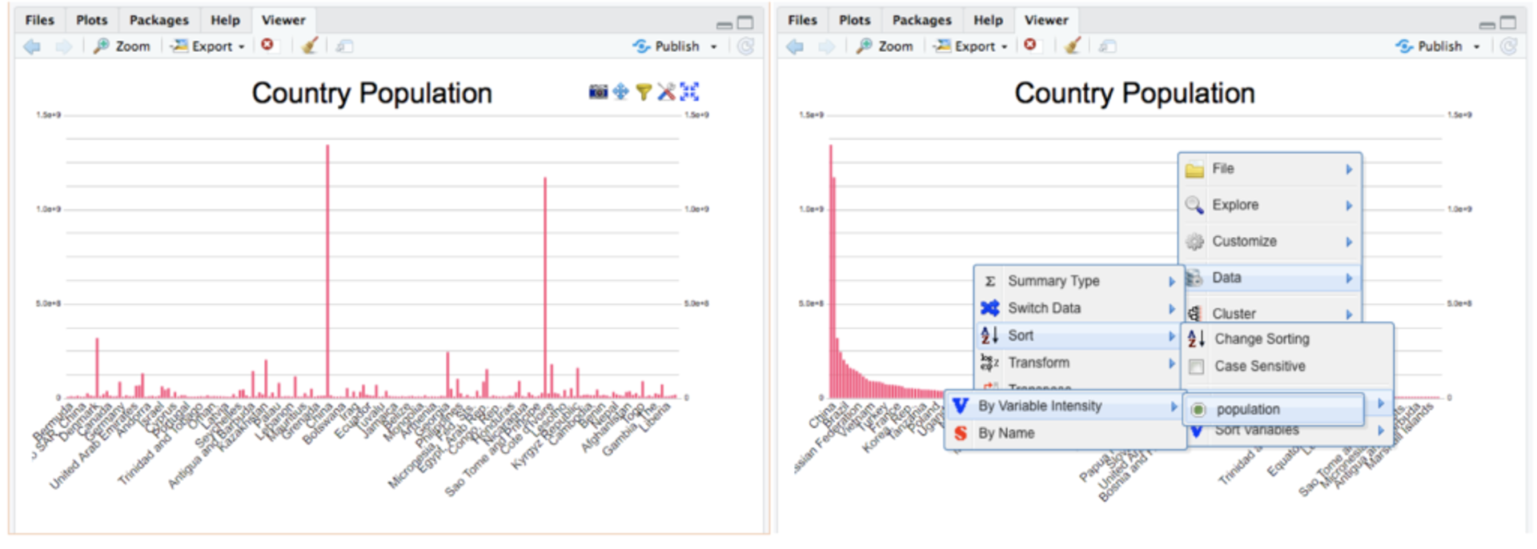Screen dimensions: 1537x549
Task: Open Export dropdown in left Viewer pane
Action: click(208, 46)
